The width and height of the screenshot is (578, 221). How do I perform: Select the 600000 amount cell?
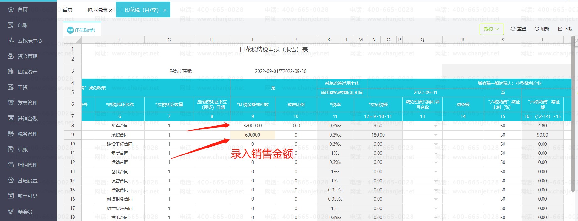pyautogui.click(x=253, y=135)
